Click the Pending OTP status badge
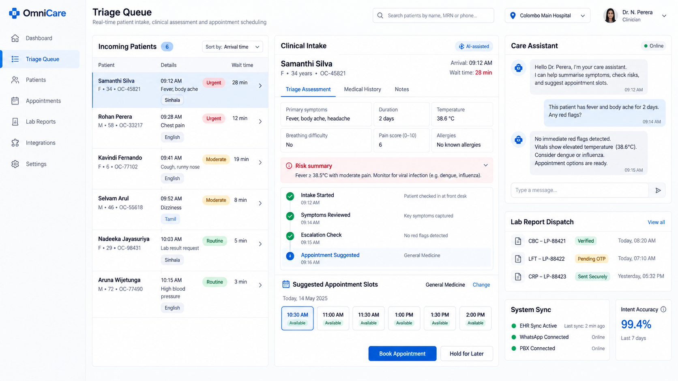 click(592, 259)
